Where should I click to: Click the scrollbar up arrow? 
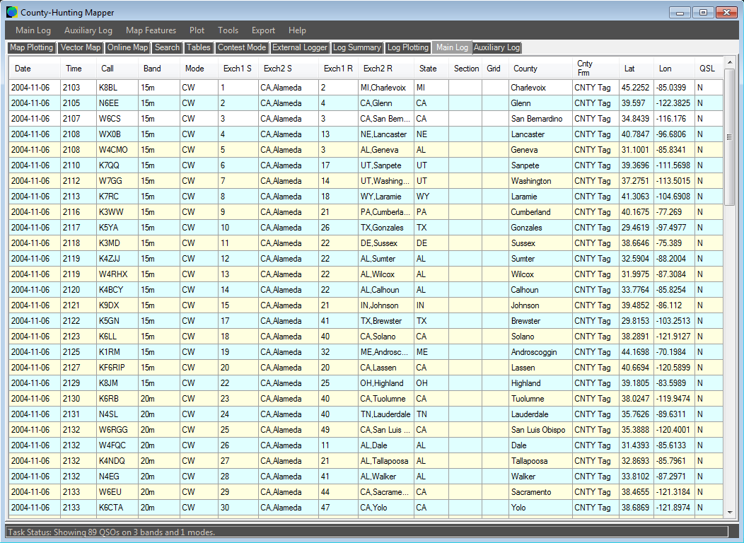tap(730, 62)
